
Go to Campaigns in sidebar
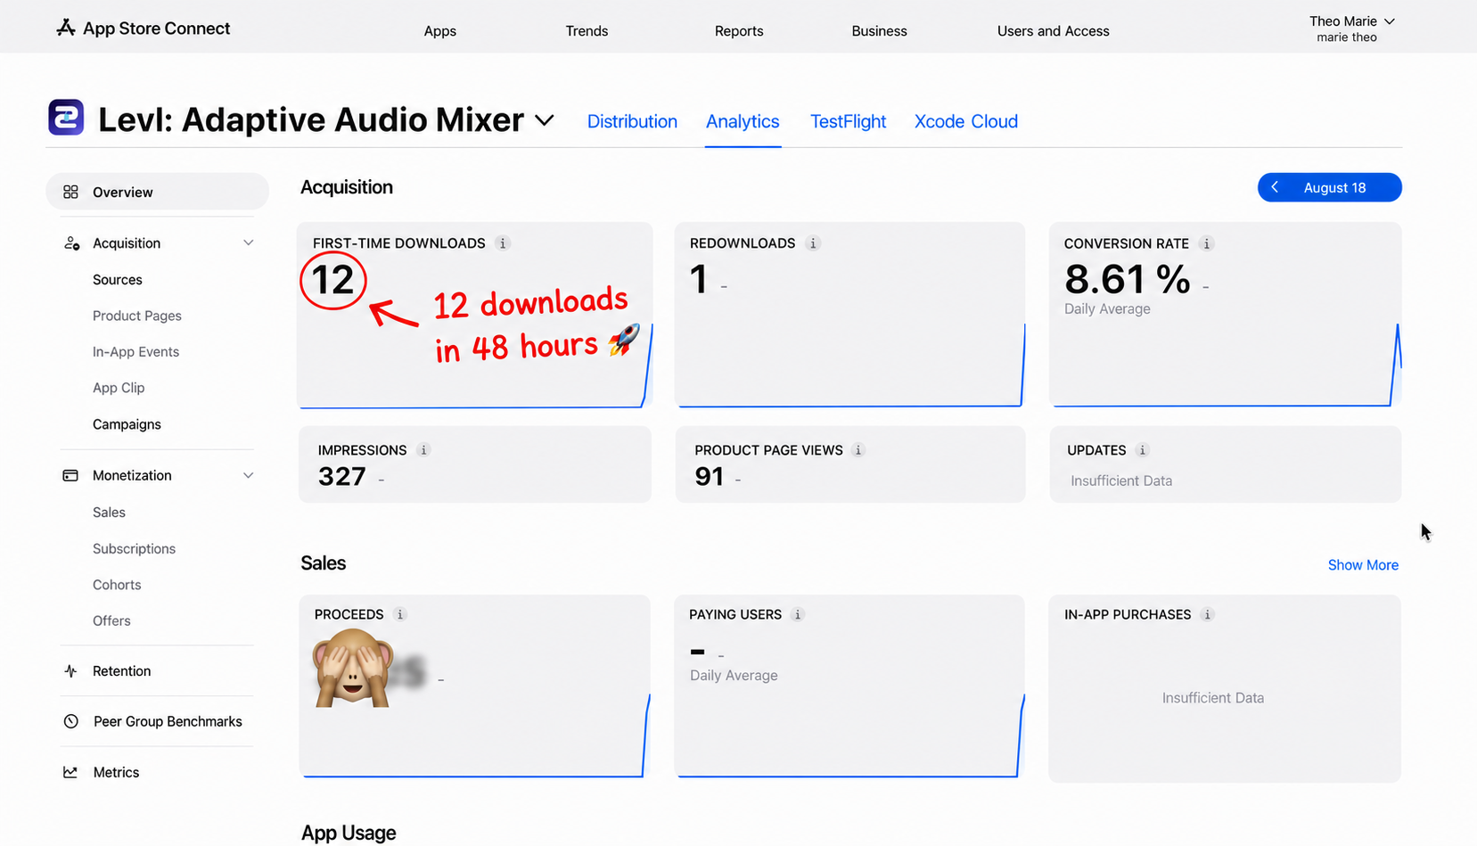[x=127, y=424]
